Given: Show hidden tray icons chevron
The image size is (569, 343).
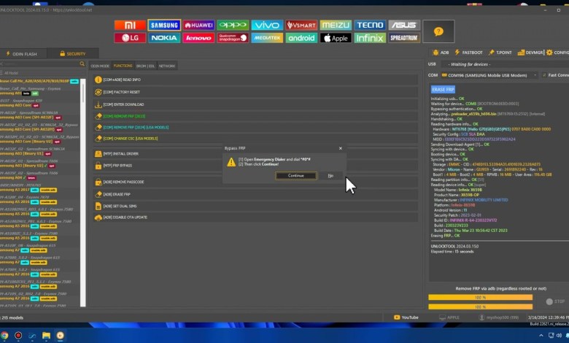Looking at the screenshot, I should 541,336.
